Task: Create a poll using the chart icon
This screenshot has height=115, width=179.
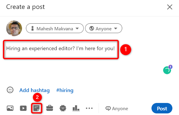Action: (x=75, y=108)
